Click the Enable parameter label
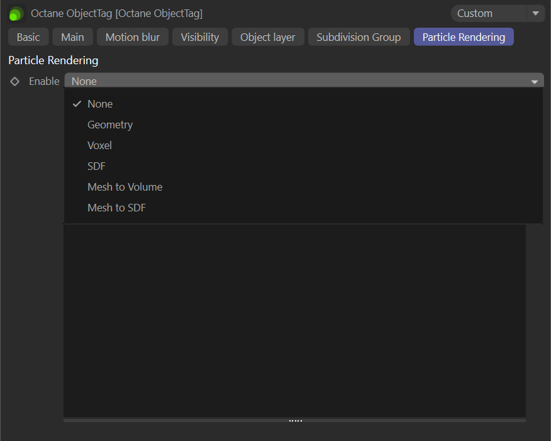The image size is (551, 441). (x=44, y=81)
